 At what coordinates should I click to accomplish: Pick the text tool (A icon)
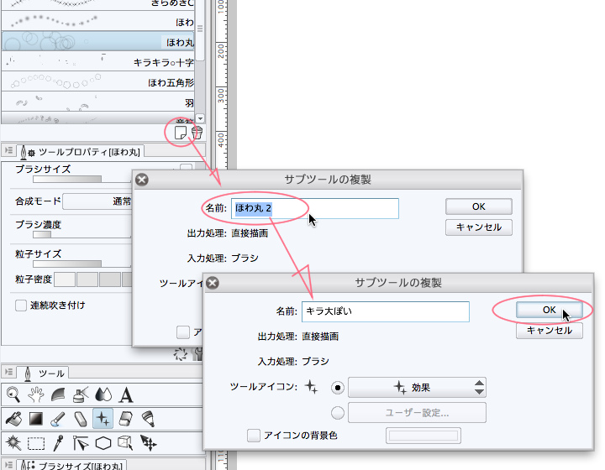pyautogui.click(x=127, y=394)
